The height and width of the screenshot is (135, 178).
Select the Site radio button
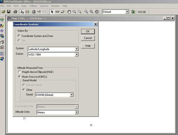pos(19,41)
